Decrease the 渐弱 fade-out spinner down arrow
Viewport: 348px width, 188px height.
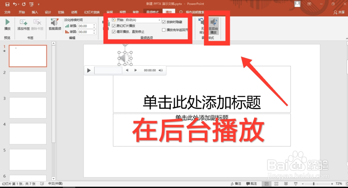pos(94,33)
